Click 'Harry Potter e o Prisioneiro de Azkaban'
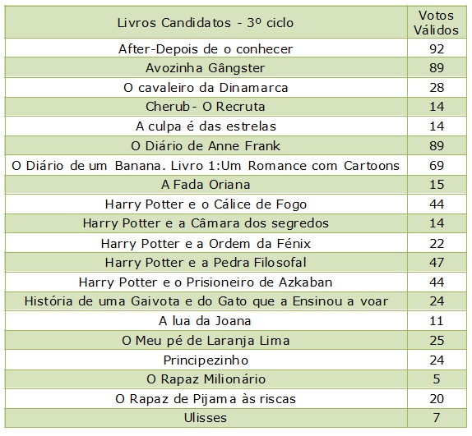The image size is (472, 436). point(206,282)
